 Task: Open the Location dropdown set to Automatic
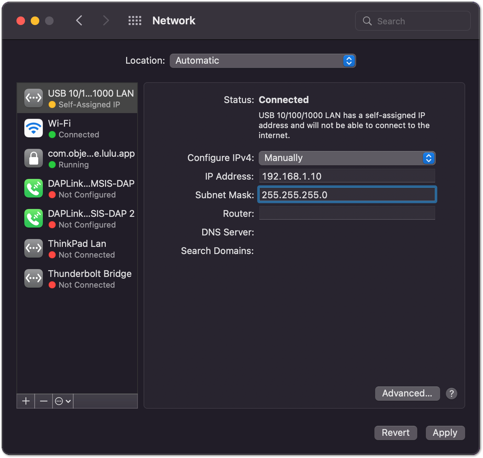[x=263, y=61]
